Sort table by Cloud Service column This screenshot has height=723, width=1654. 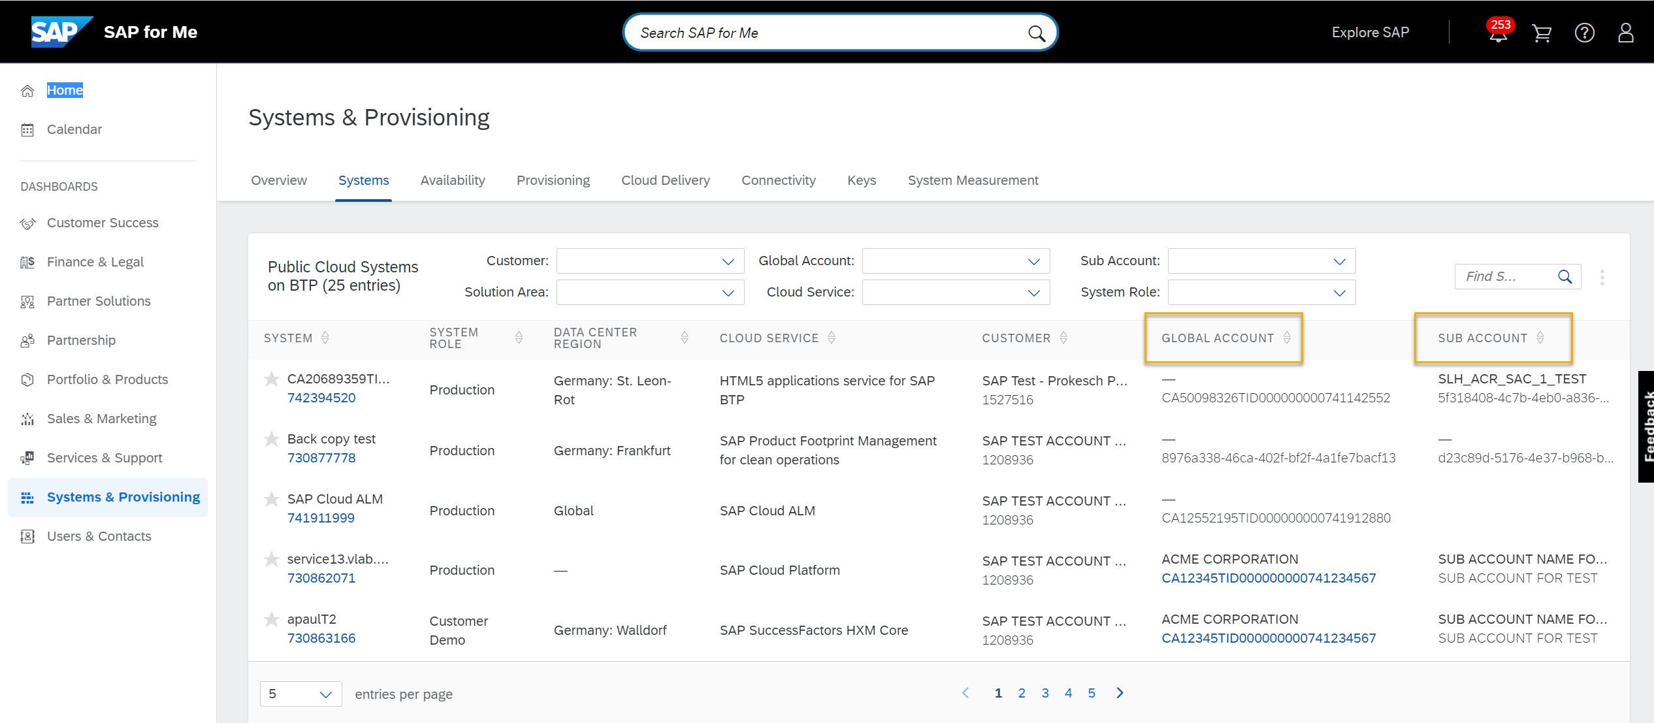coord(831,338)
